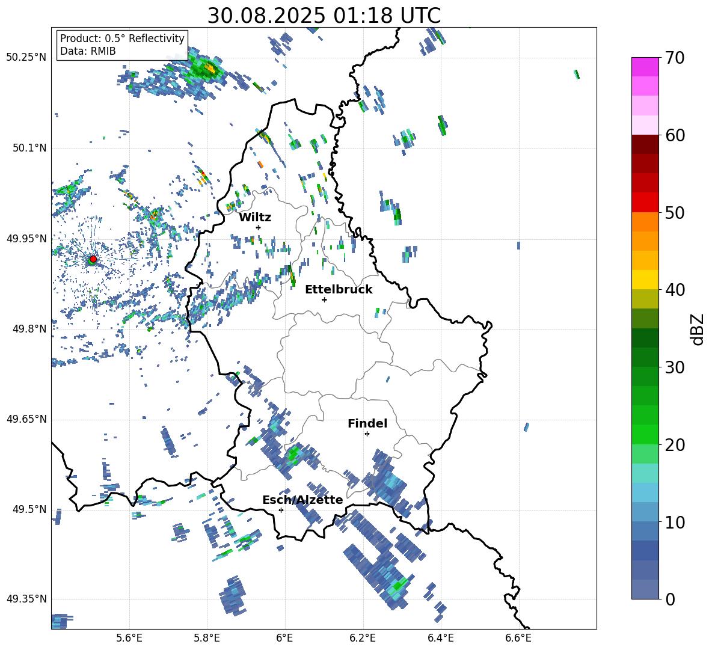Click the Product: 0.5° Reflectivity text
712x650 pixels.
(x=122, y=38)
